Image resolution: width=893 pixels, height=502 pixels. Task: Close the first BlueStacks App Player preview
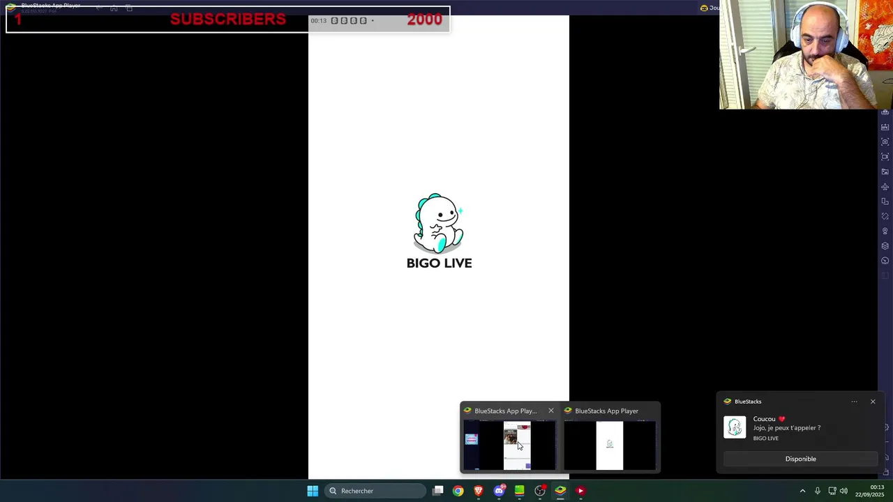551,411
